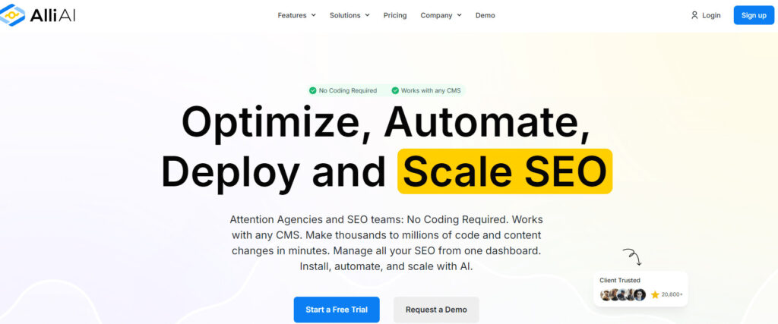The height and width of the screenshot is (324, 778).
Task: Click green checkmark beside Works with any CMS
Action: tap(395, 90)
